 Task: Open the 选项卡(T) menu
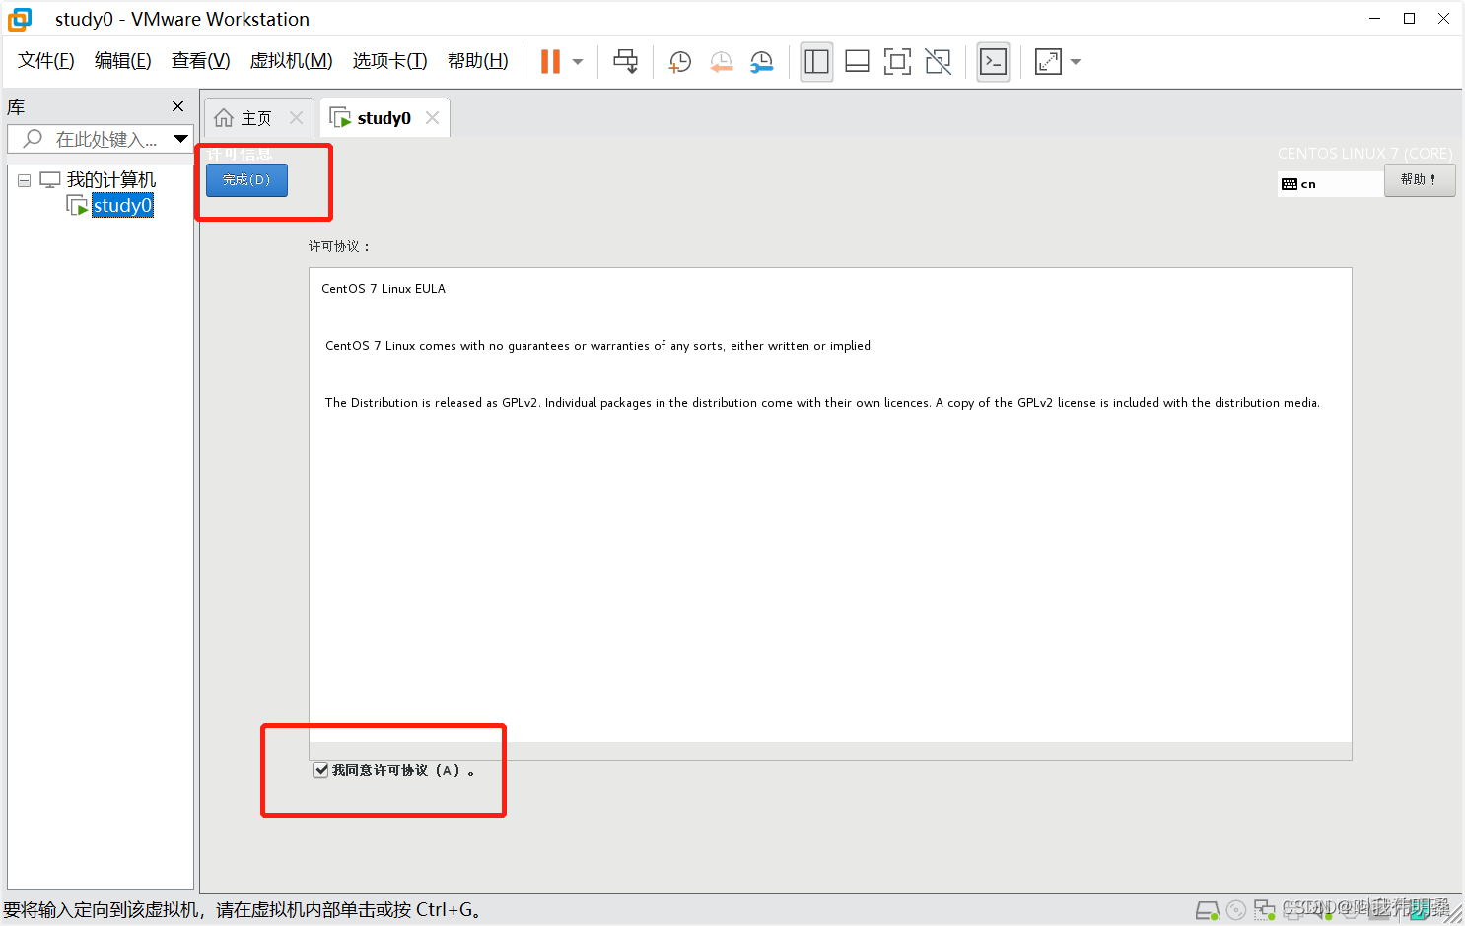(389, 61)
